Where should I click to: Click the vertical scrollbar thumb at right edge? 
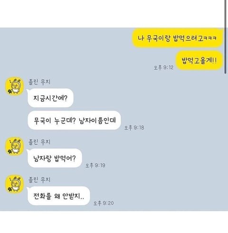pos(226,37)
